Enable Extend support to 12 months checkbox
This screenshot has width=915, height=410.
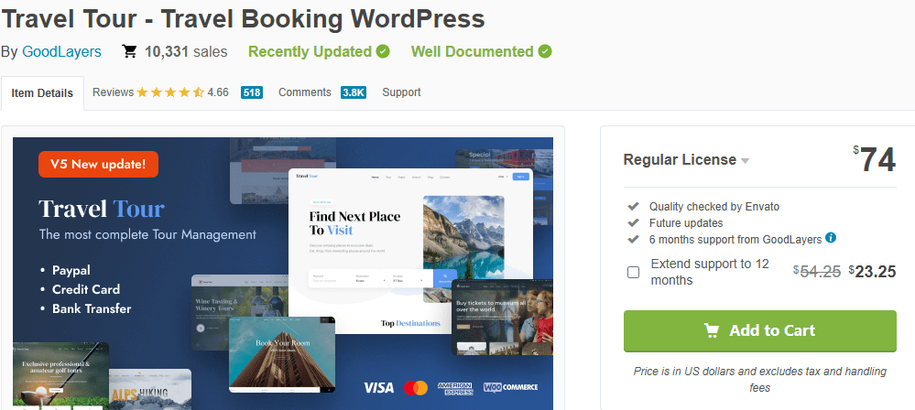tap(633, 273)
